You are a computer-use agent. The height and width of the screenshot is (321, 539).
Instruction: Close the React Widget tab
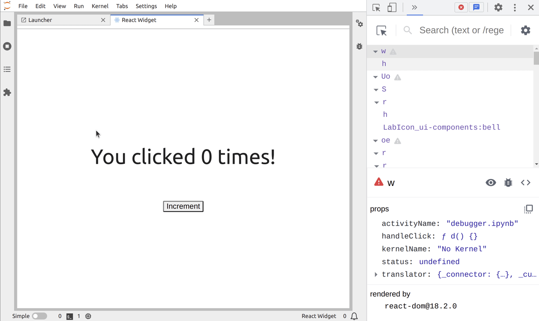pos(196,20)
